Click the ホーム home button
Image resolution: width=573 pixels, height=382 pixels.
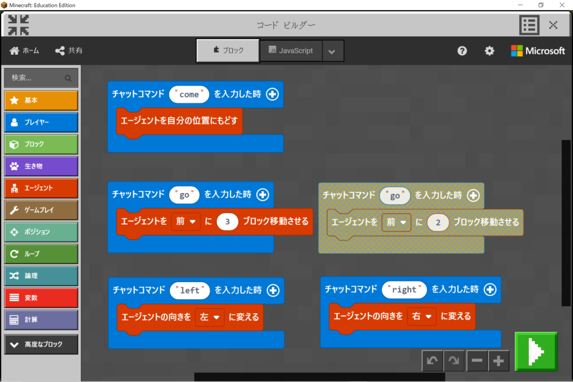[x=25, y=51]
